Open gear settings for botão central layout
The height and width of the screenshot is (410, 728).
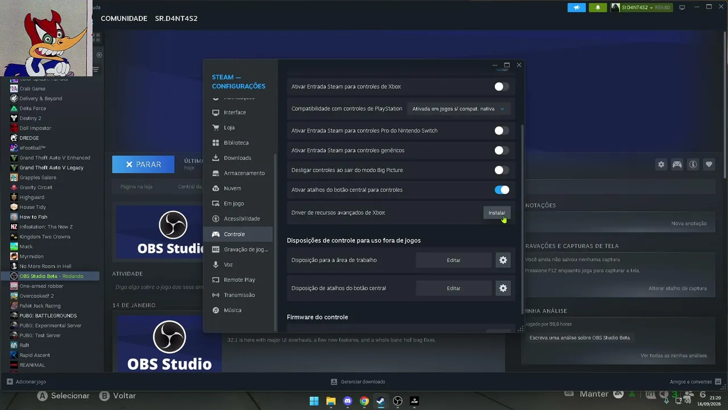click(503, 288)
